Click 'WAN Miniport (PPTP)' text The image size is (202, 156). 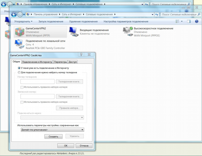(38, 36)
